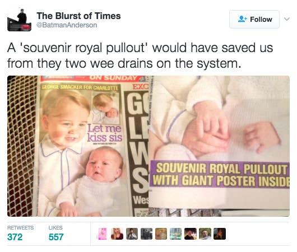Click the third liker avatar
The width and height of the screenshot is (297, 252).
click(x=132, y=234)
